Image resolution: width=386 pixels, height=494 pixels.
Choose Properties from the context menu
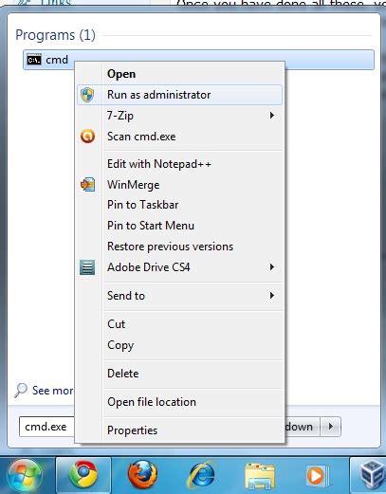pyautogui.click(x=132, y=430)
